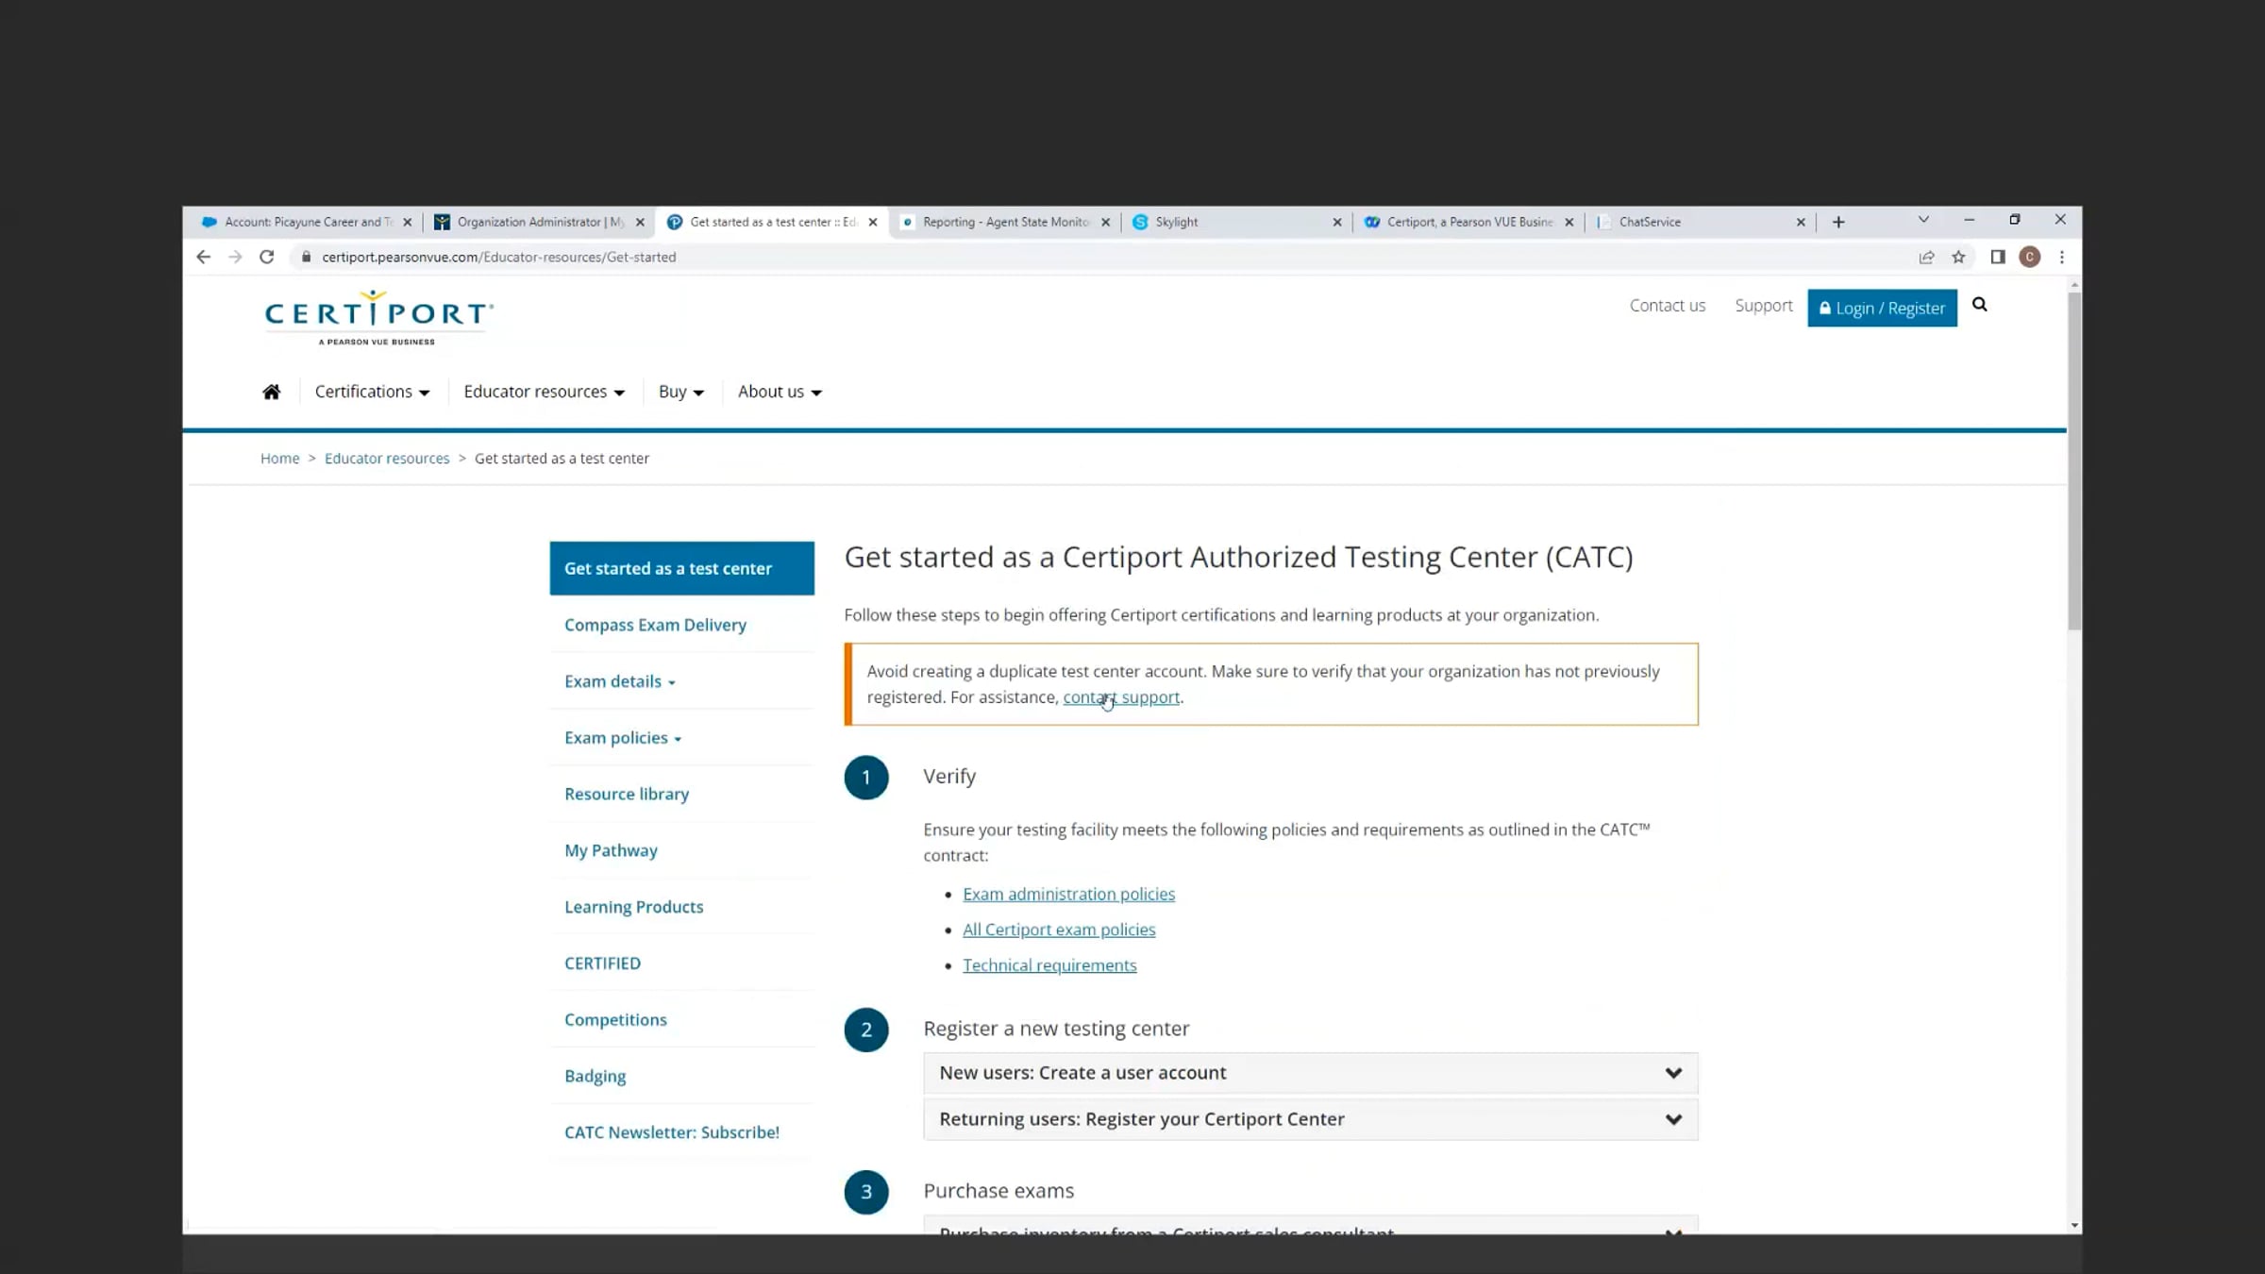The height and width of the screenshot is (1274, 2265).
Task: Open the browser side panel icon
Action: tap(1998, 257)
